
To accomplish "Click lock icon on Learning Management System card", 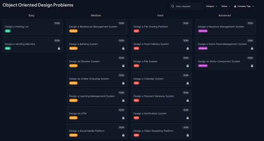I will click(123, 101).
